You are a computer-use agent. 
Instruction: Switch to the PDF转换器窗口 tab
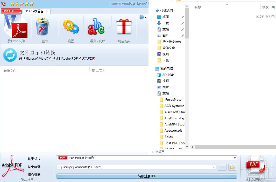tap(37, 11)
